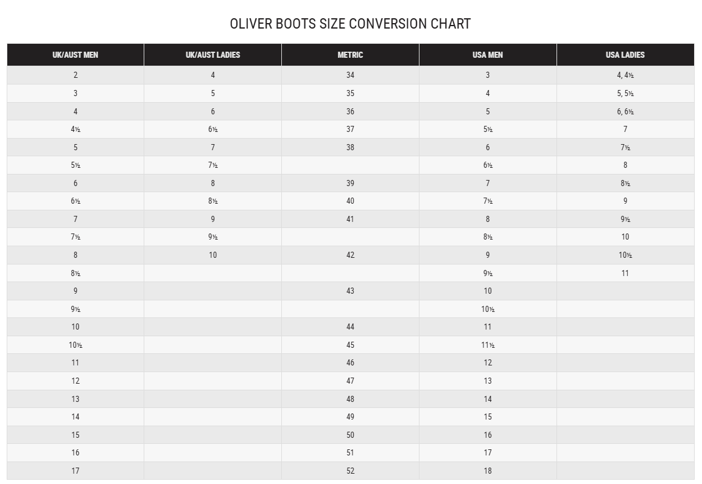The height and width of the screenshot is (484, 702).
Task: Click the USA LADIES column header
Action: 625,55
